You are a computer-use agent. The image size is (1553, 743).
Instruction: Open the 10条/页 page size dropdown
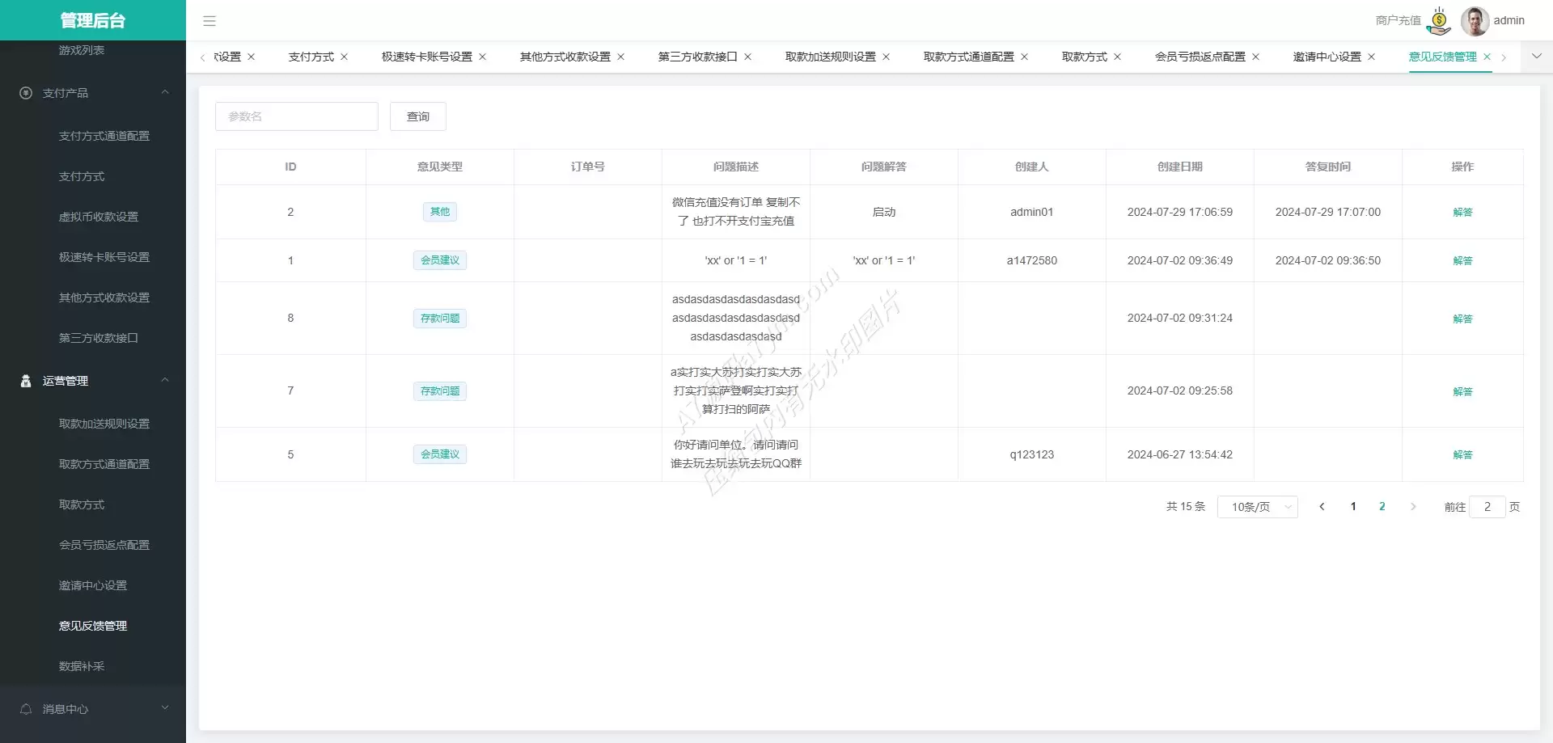pos(1257,507)
